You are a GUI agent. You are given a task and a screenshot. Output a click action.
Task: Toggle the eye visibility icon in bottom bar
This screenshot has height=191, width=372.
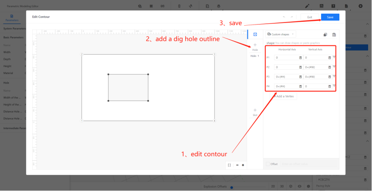pos(299,186)
